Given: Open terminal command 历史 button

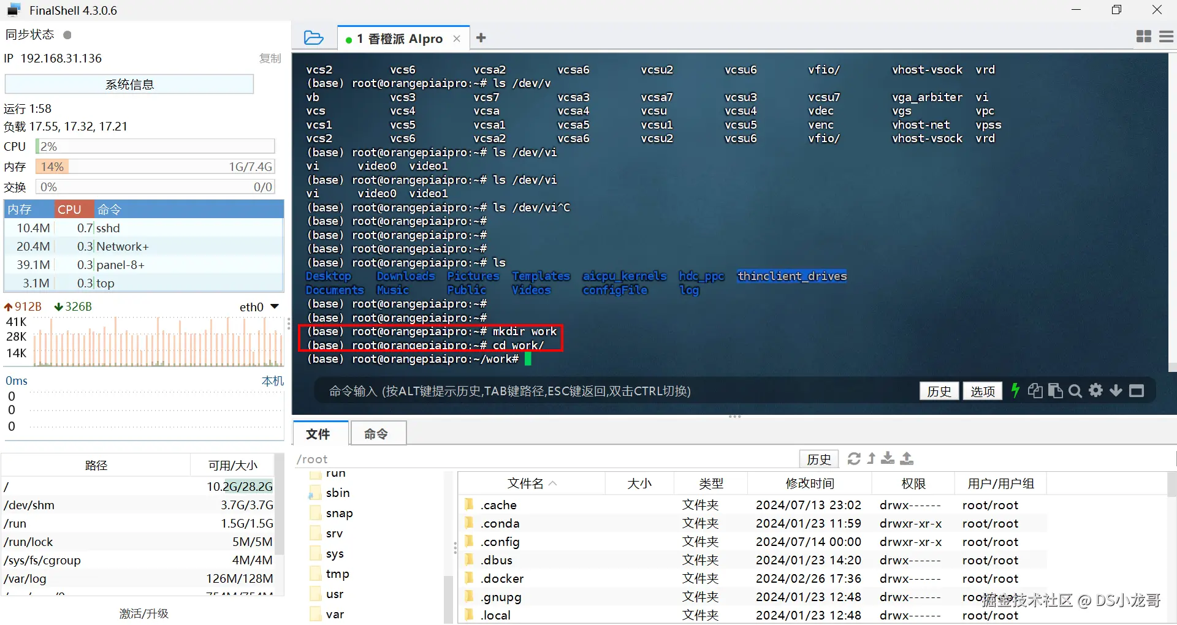Looking at the screenshot, I should (939, 391).
